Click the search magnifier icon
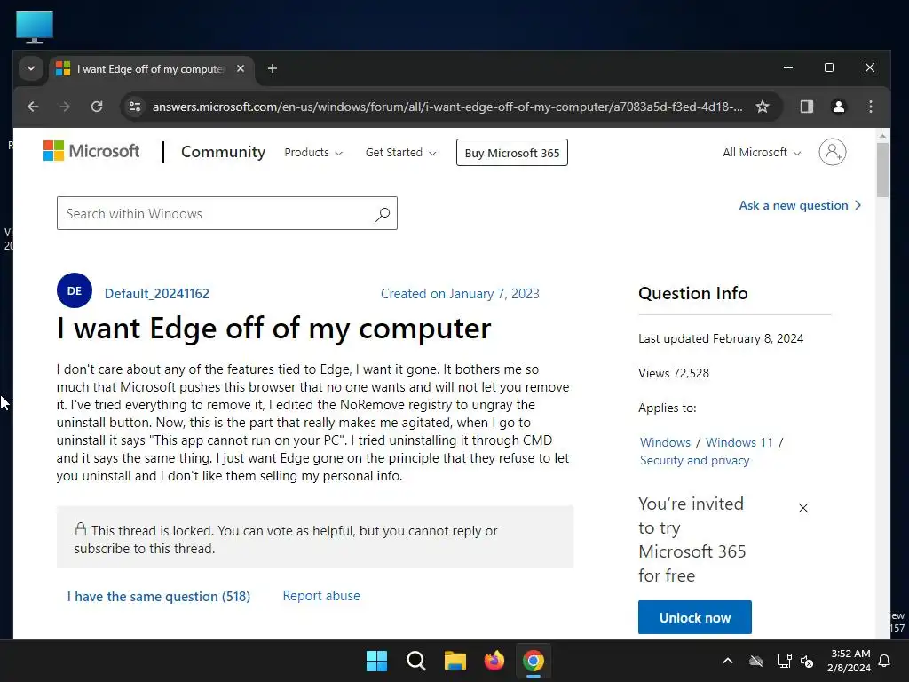Screen dimensions: 909x682 click(383, 214)
